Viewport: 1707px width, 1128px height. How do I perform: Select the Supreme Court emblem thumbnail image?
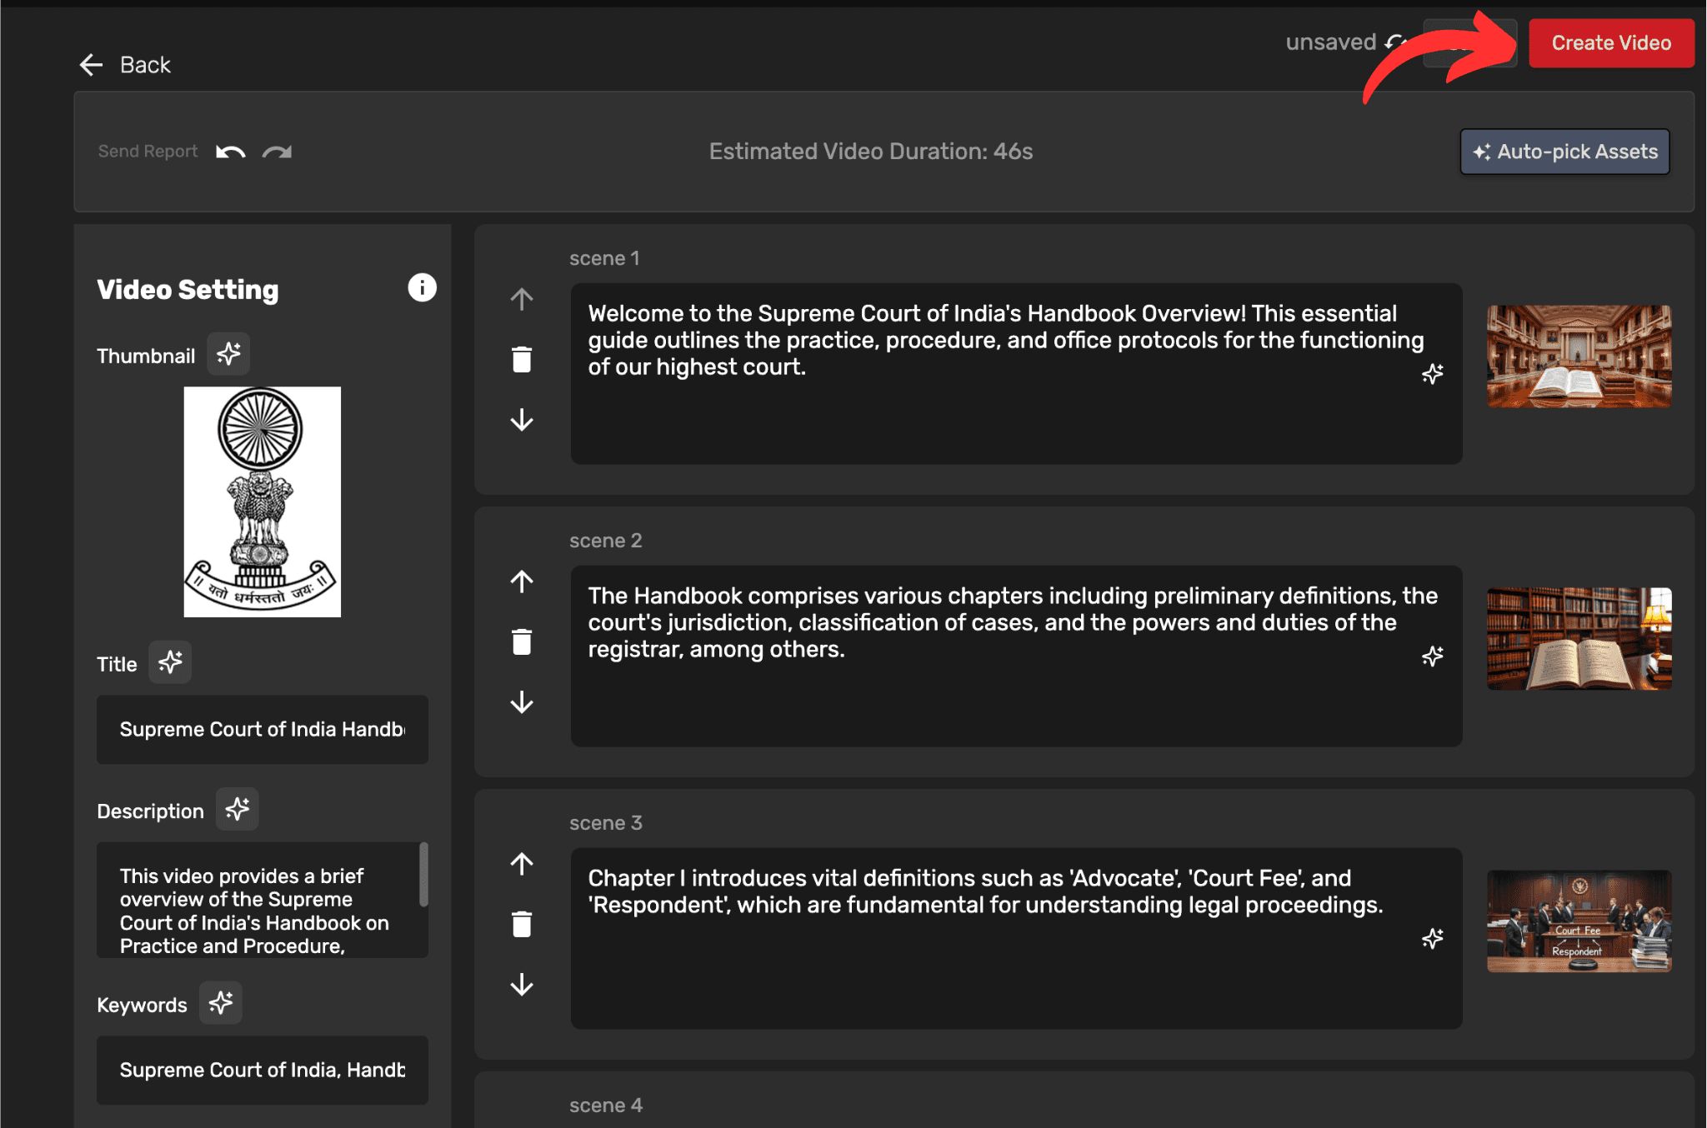pyautogui.click(x=263, y=502)
